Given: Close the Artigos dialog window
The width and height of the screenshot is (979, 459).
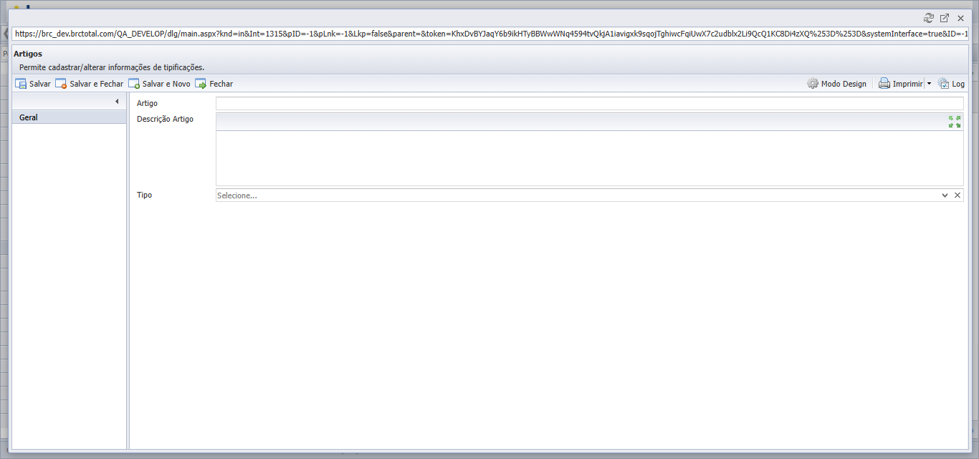Looking at the screenshot, I should tap(961, 18).
